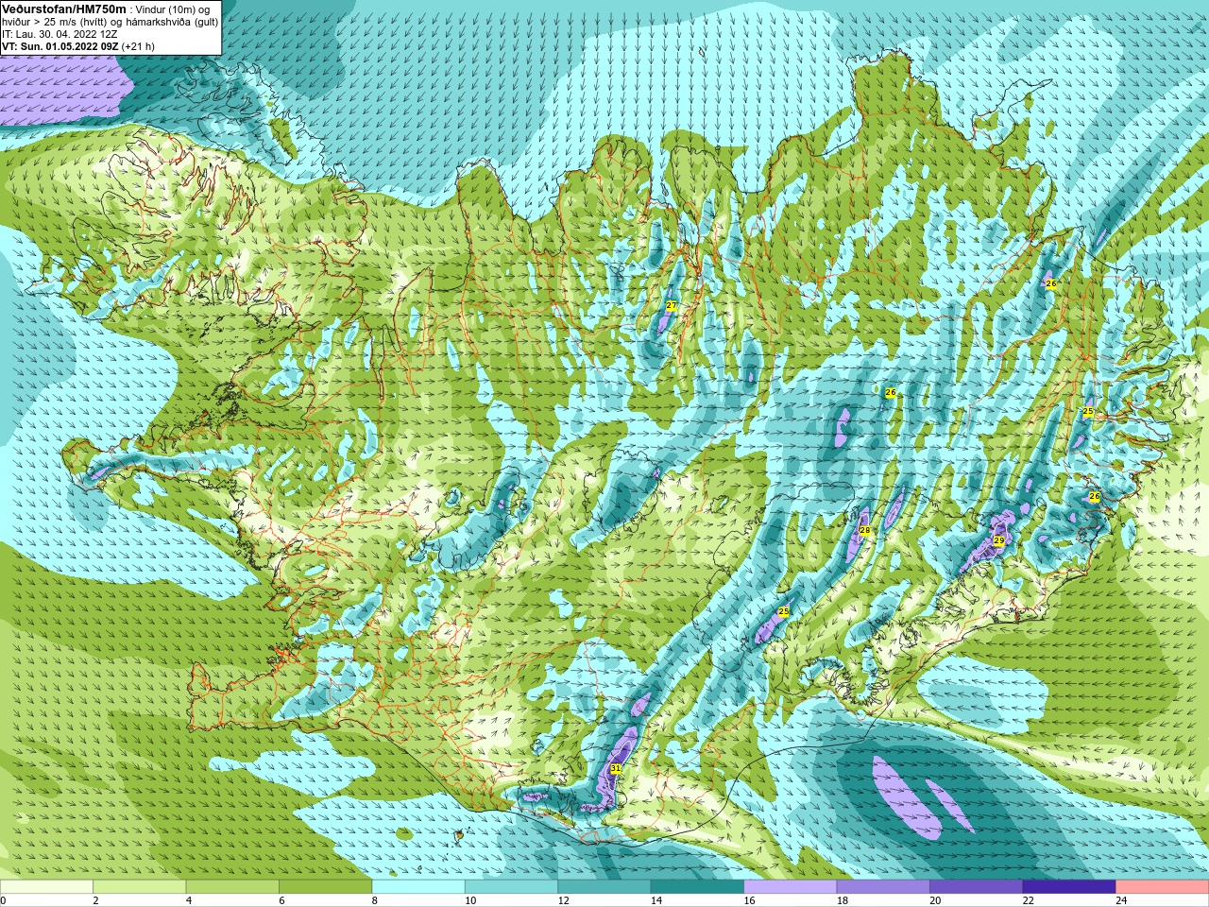The image size is (1209, 907).
Task: Click the IT: Lau. 30. 04. 2022 12Z line
Action: click(60, 34)
